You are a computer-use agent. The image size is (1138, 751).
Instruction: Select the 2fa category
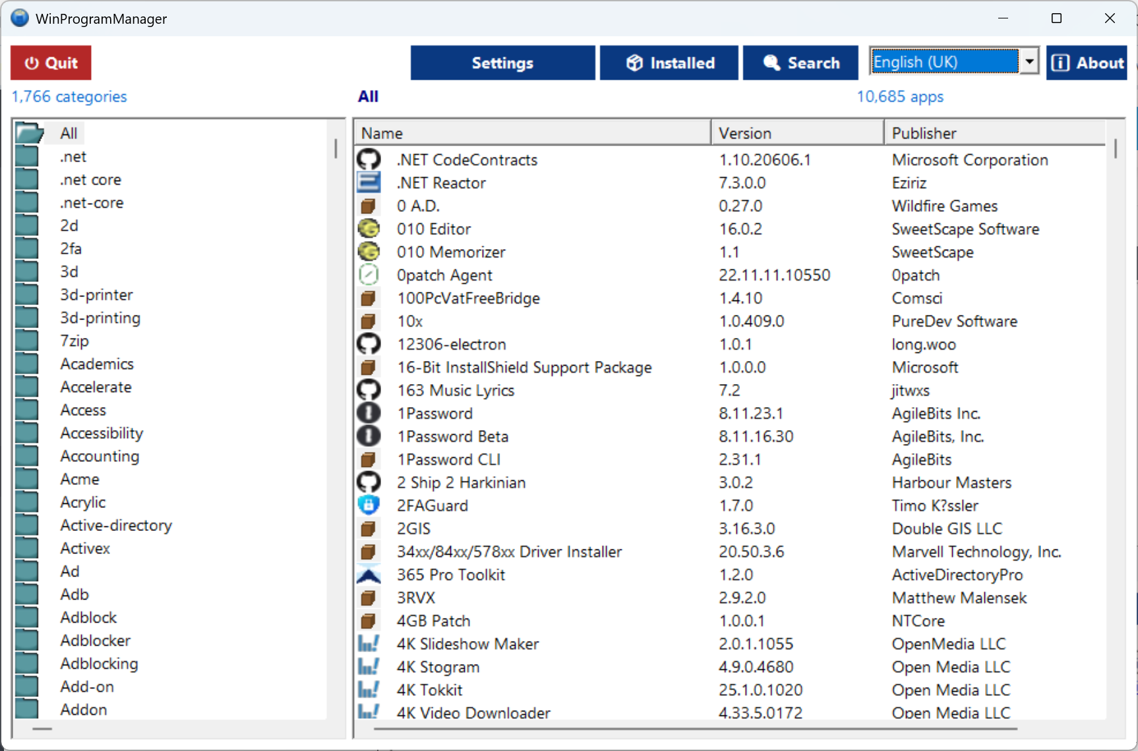coord(71,248)
